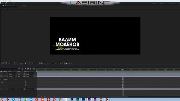The height and width of the screenshot is (101, 180).
Task: Switch to the Default workspace
Action: pyautogui.click(x=154, y=3)
